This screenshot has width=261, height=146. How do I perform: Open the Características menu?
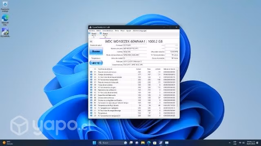[108, 31]
